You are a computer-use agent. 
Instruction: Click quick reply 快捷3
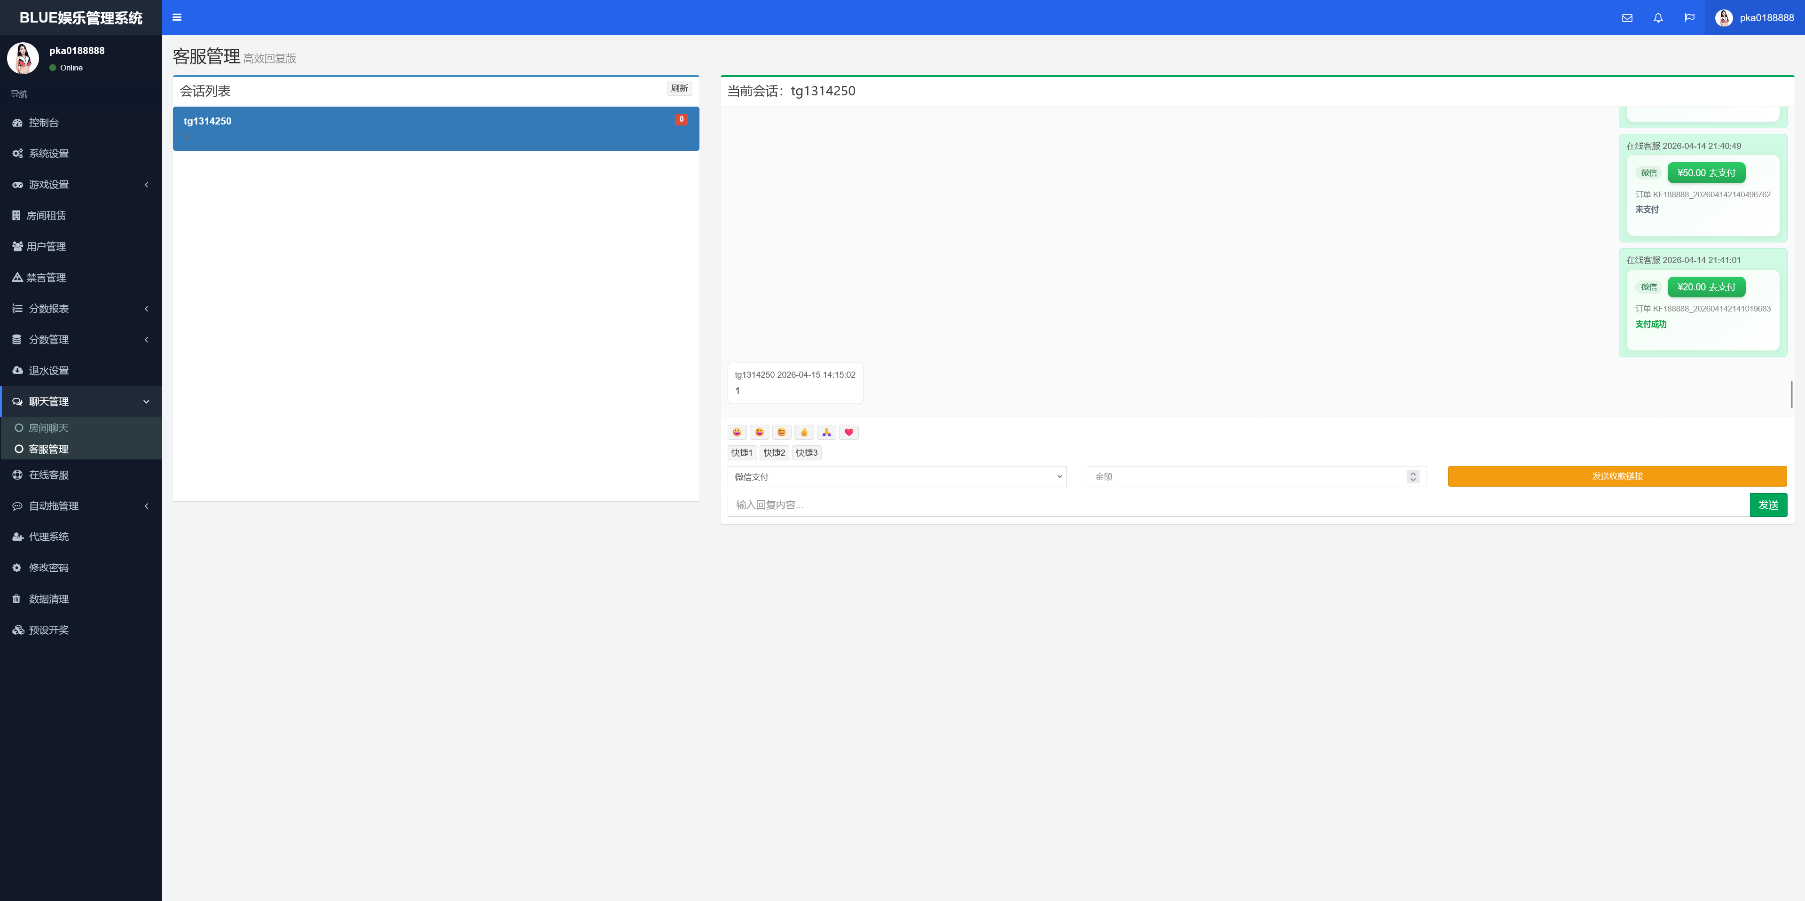(807, 453)
